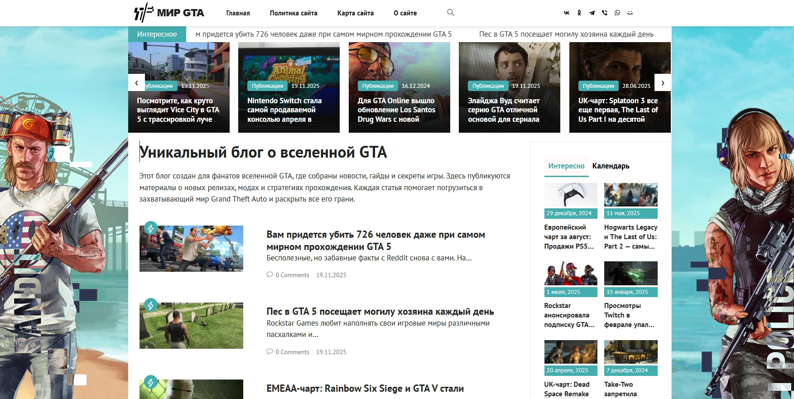Click Публикации tag on Los Santos Drug Wars slide
The height and width of the screenshot is (399, 794).
tap(378, 86)
